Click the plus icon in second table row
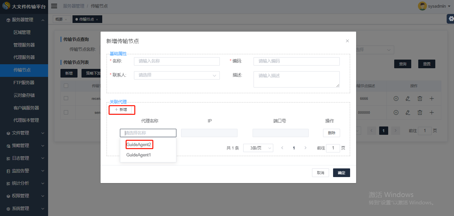Image resolution: width=454 pixels, height=216 pixels. click(x=432, y=112)
